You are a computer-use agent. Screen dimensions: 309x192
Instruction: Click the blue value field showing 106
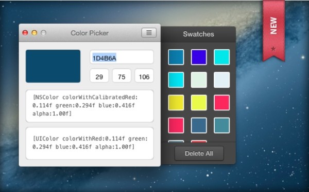point(144,75)
